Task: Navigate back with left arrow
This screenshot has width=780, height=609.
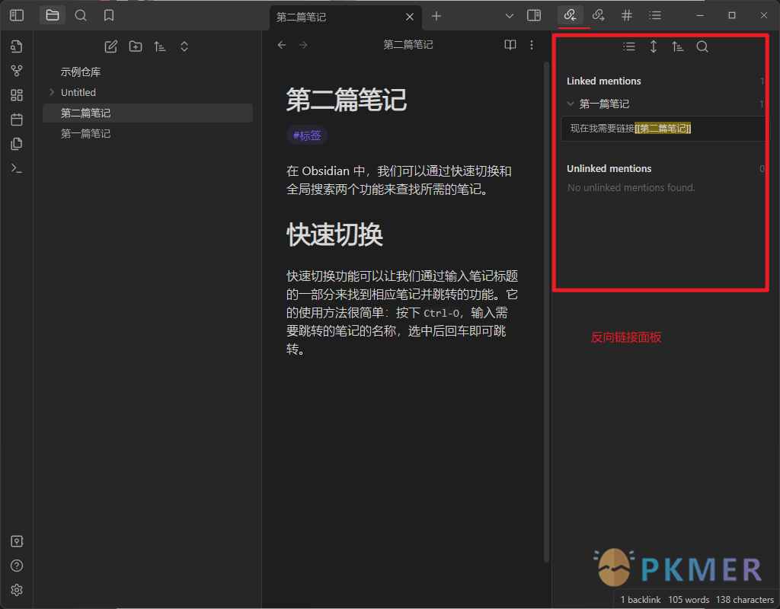Action: 282,45
